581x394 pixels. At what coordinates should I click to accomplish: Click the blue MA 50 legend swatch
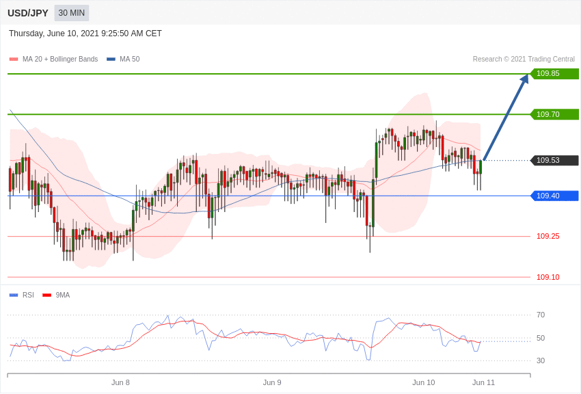point(111,60)
